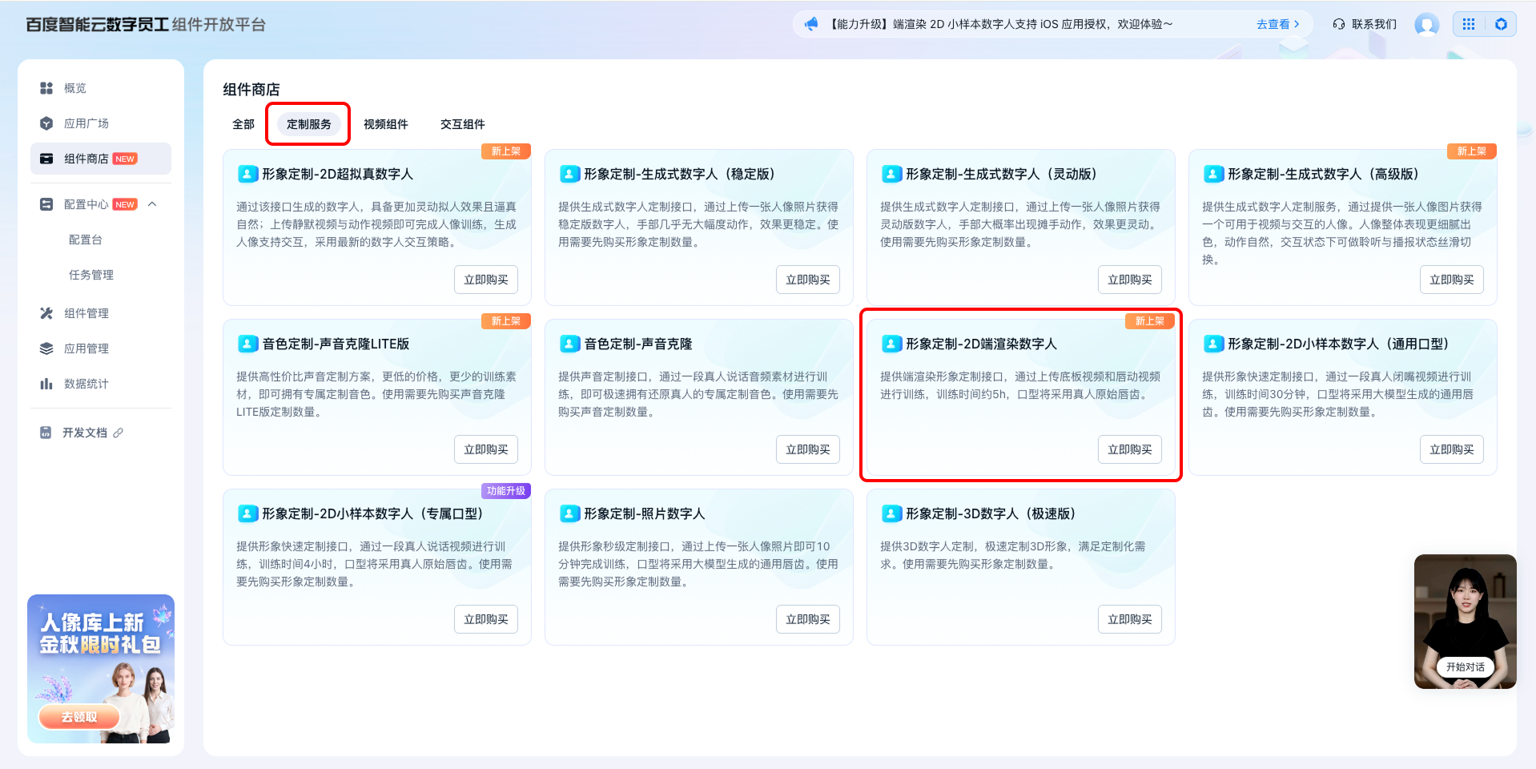Click the 概览 overview icon in sidebar
Screen dimensions: 1536x769
click(x=46, y=88)
